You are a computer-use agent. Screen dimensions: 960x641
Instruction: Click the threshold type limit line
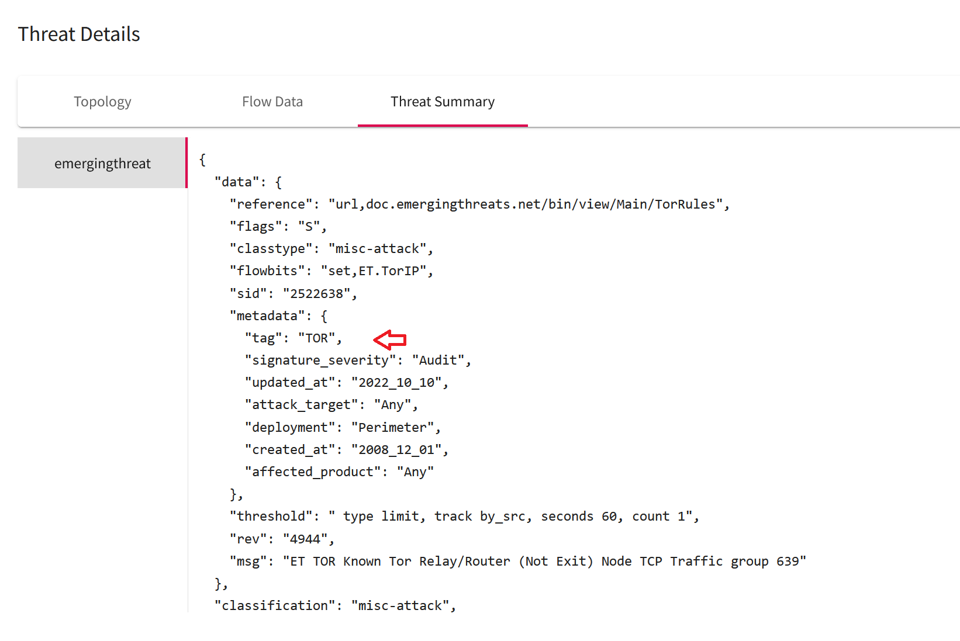pyautogui.click(x=464, y=517)
